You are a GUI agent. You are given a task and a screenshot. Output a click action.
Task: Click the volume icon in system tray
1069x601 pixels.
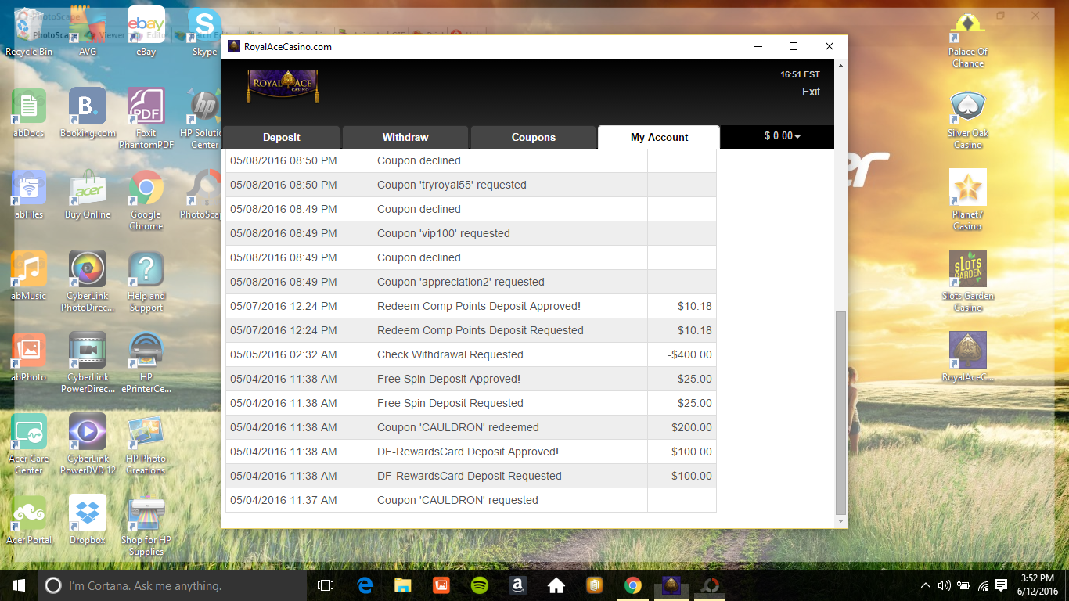944,585
